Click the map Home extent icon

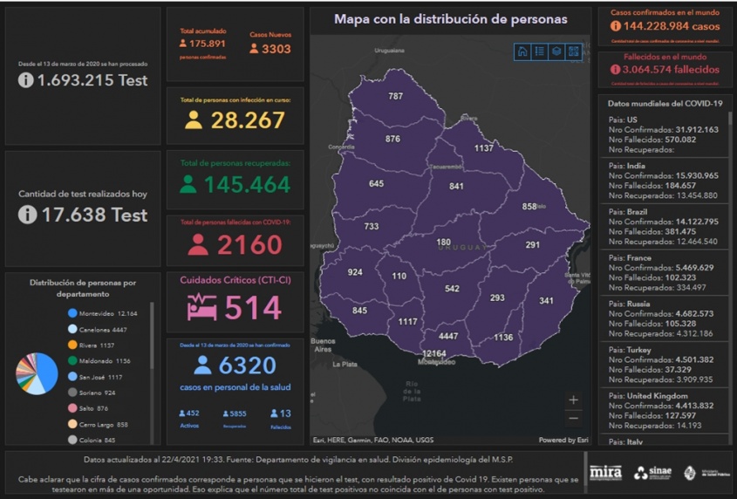tap(522, 51)
